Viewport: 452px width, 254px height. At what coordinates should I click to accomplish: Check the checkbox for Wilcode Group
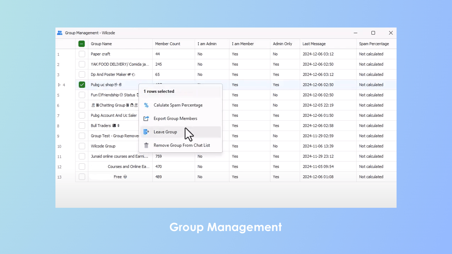[82, 146]
